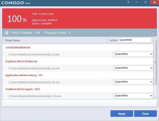Open action dropdown for 0day (2).exe
This screenshot has height=121, width=159.
point(133,54)
